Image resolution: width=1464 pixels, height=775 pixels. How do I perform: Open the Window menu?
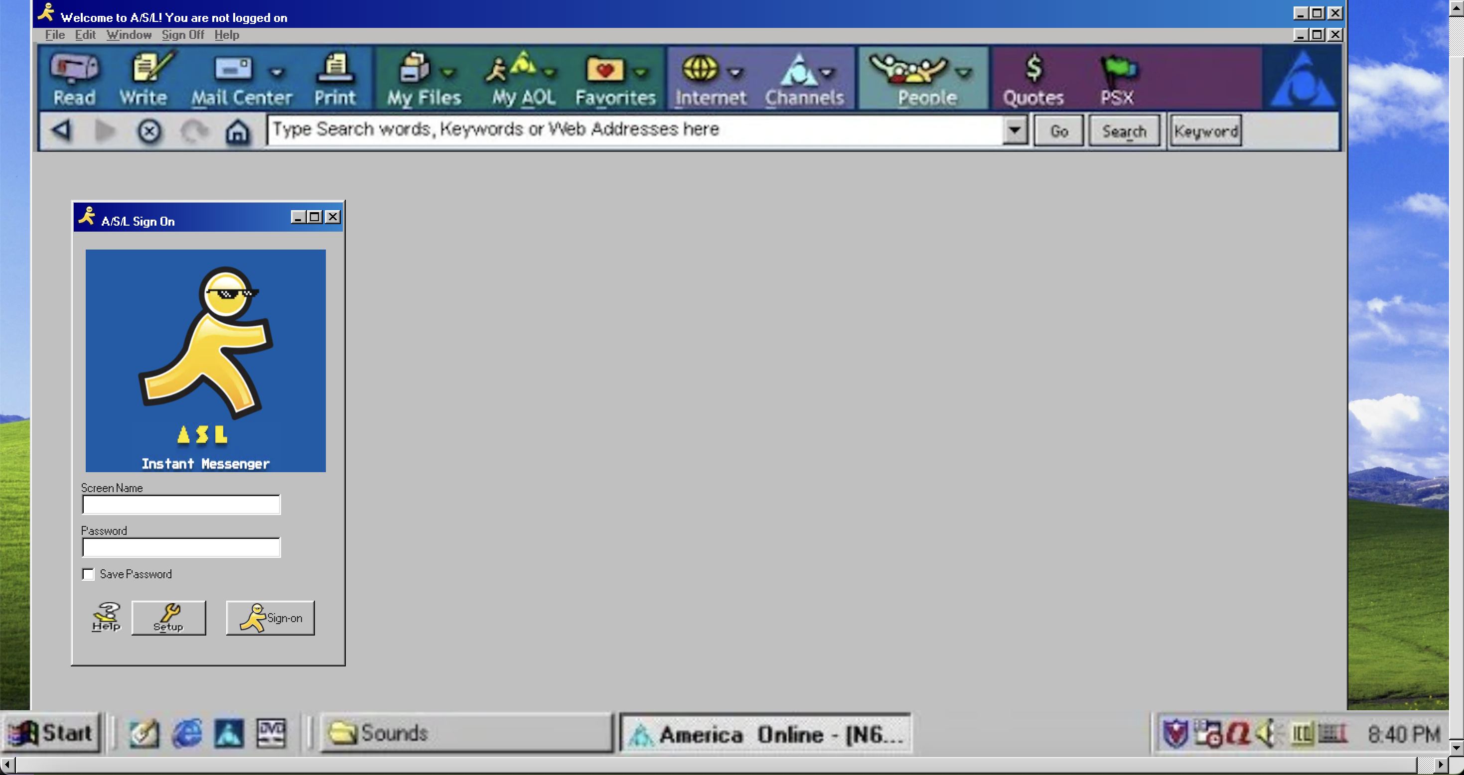(129, 35)
